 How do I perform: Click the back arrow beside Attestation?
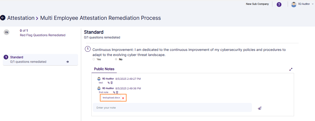tap(3, 18)
